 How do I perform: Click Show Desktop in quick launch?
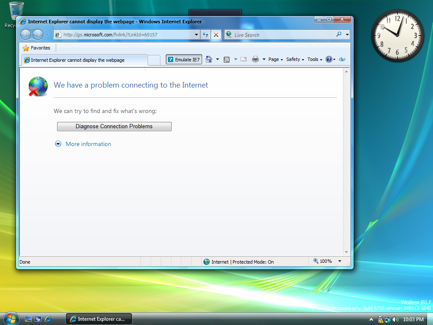28,319
